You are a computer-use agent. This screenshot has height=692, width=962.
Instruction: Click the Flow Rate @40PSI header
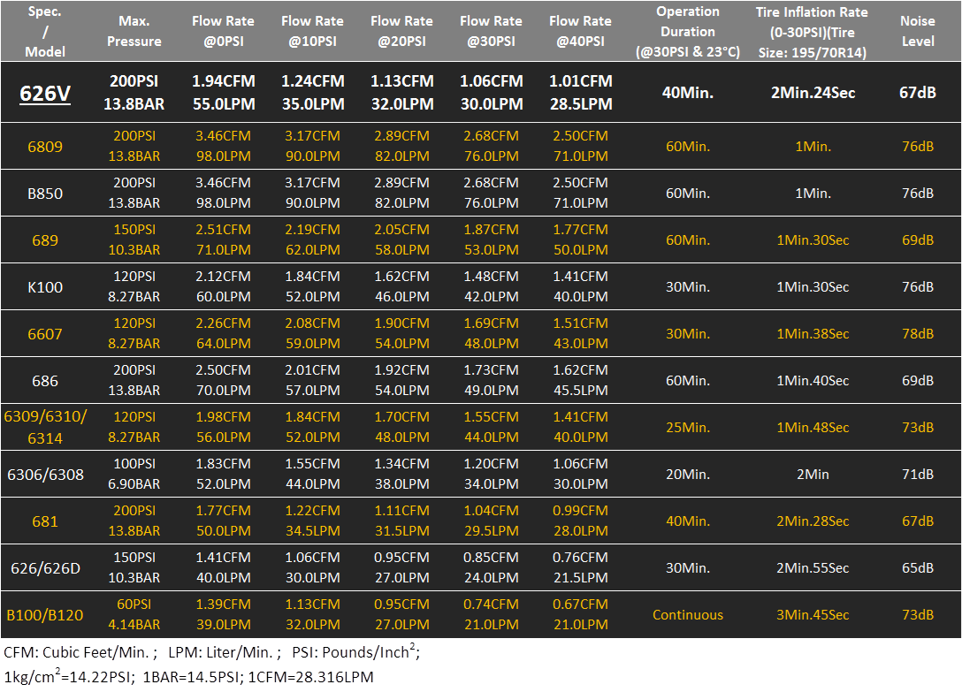pyautogui.click(x=581, y=31)
